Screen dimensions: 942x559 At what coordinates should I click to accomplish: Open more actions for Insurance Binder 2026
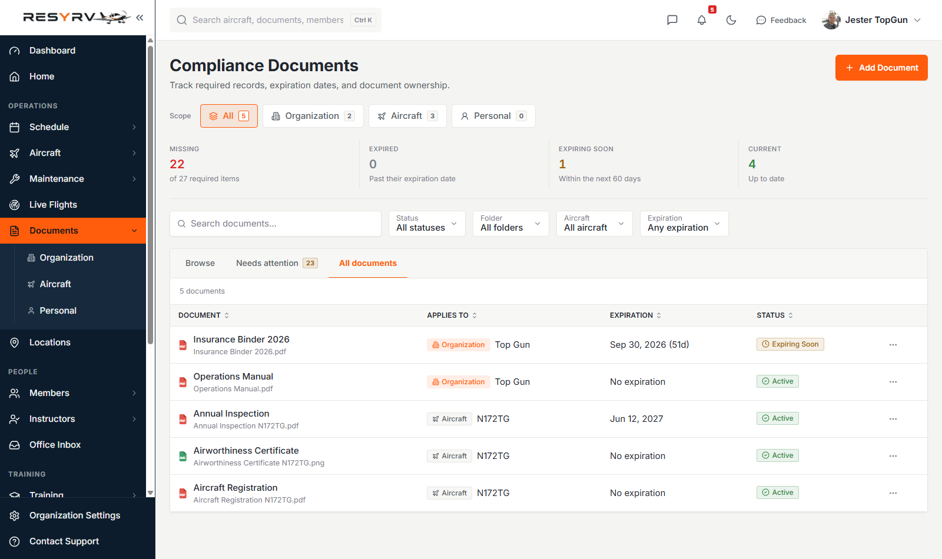click(893, 345)
